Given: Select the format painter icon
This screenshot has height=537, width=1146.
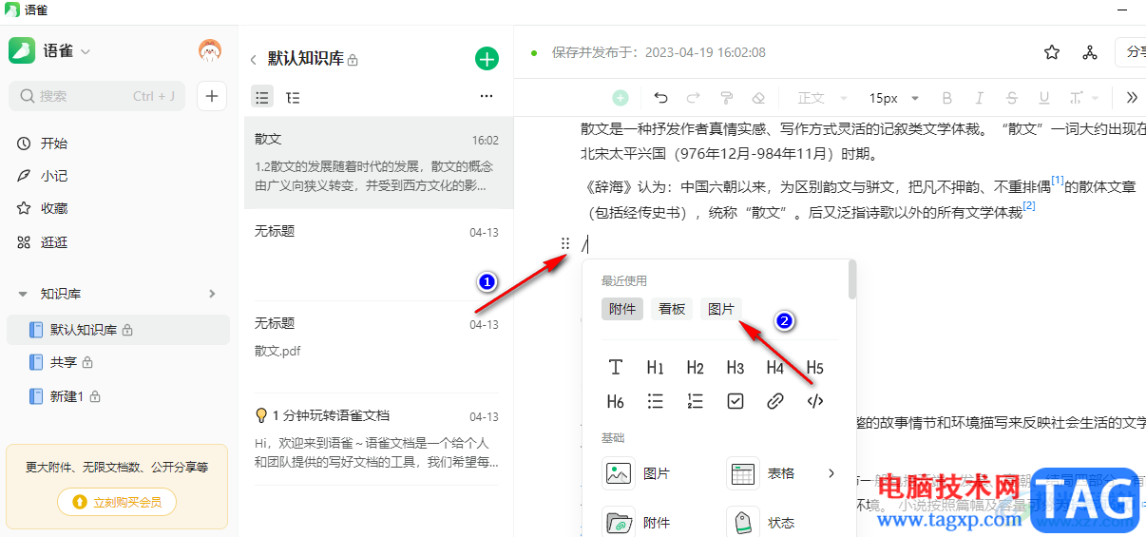Looking at the screenshot, I should tap(726, 98).
